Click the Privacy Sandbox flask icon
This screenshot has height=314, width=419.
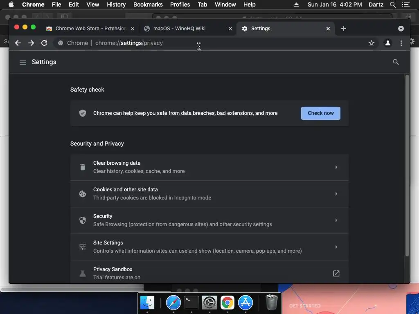tap(83, 274)
